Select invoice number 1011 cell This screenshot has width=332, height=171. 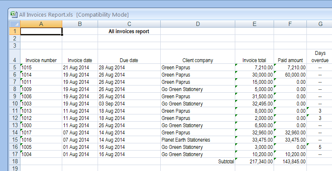coord(41,82)
